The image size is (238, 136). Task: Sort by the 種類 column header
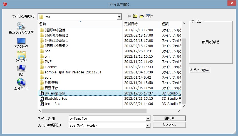point(171,24)
